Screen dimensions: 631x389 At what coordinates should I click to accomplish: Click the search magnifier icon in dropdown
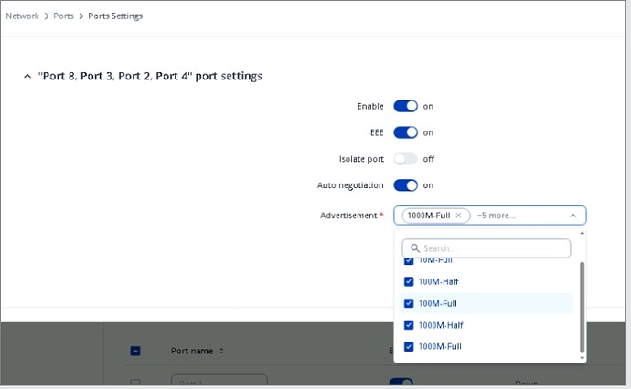(414, 248)
